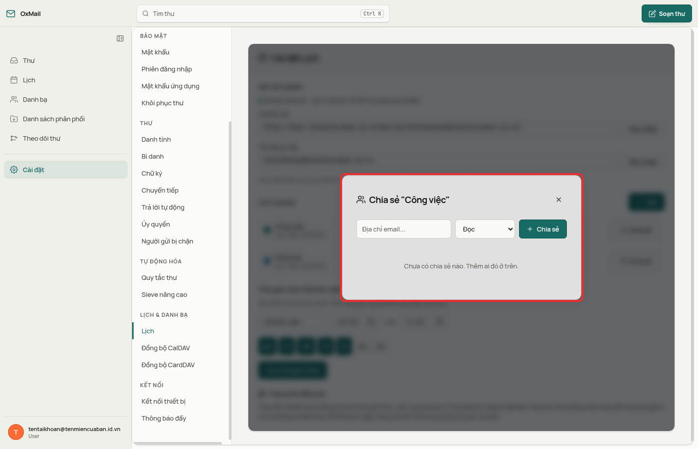Open Danh bạ contacts page
This screenshot has height=449, width=698.
tap(66, 99)
